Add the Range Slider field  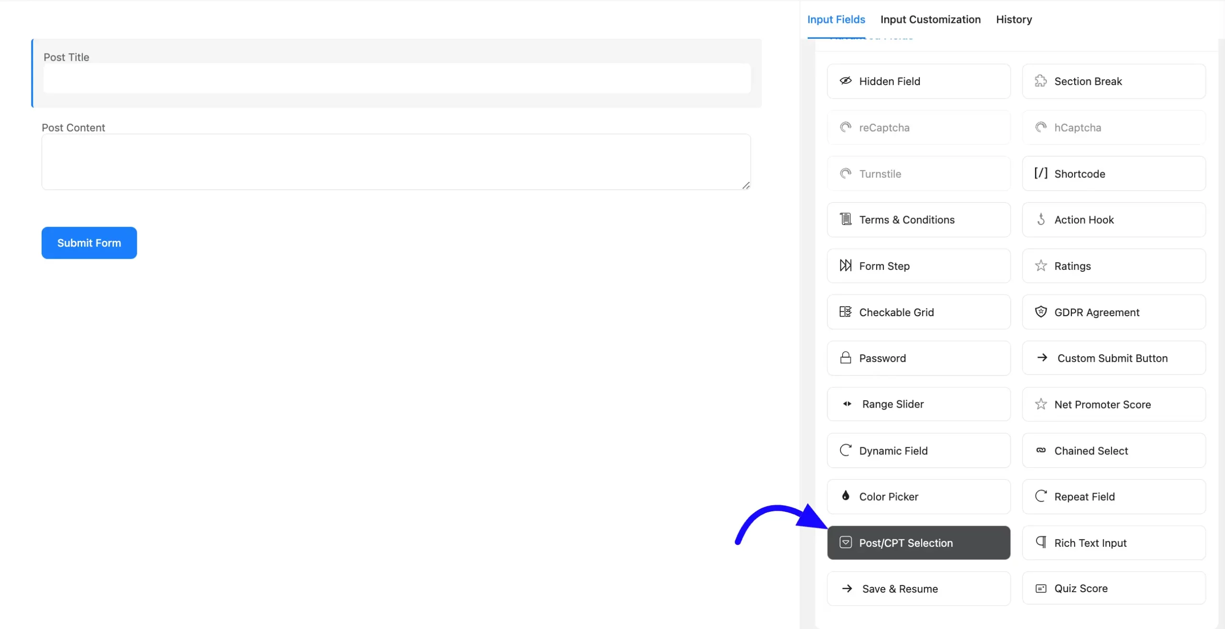918,404
